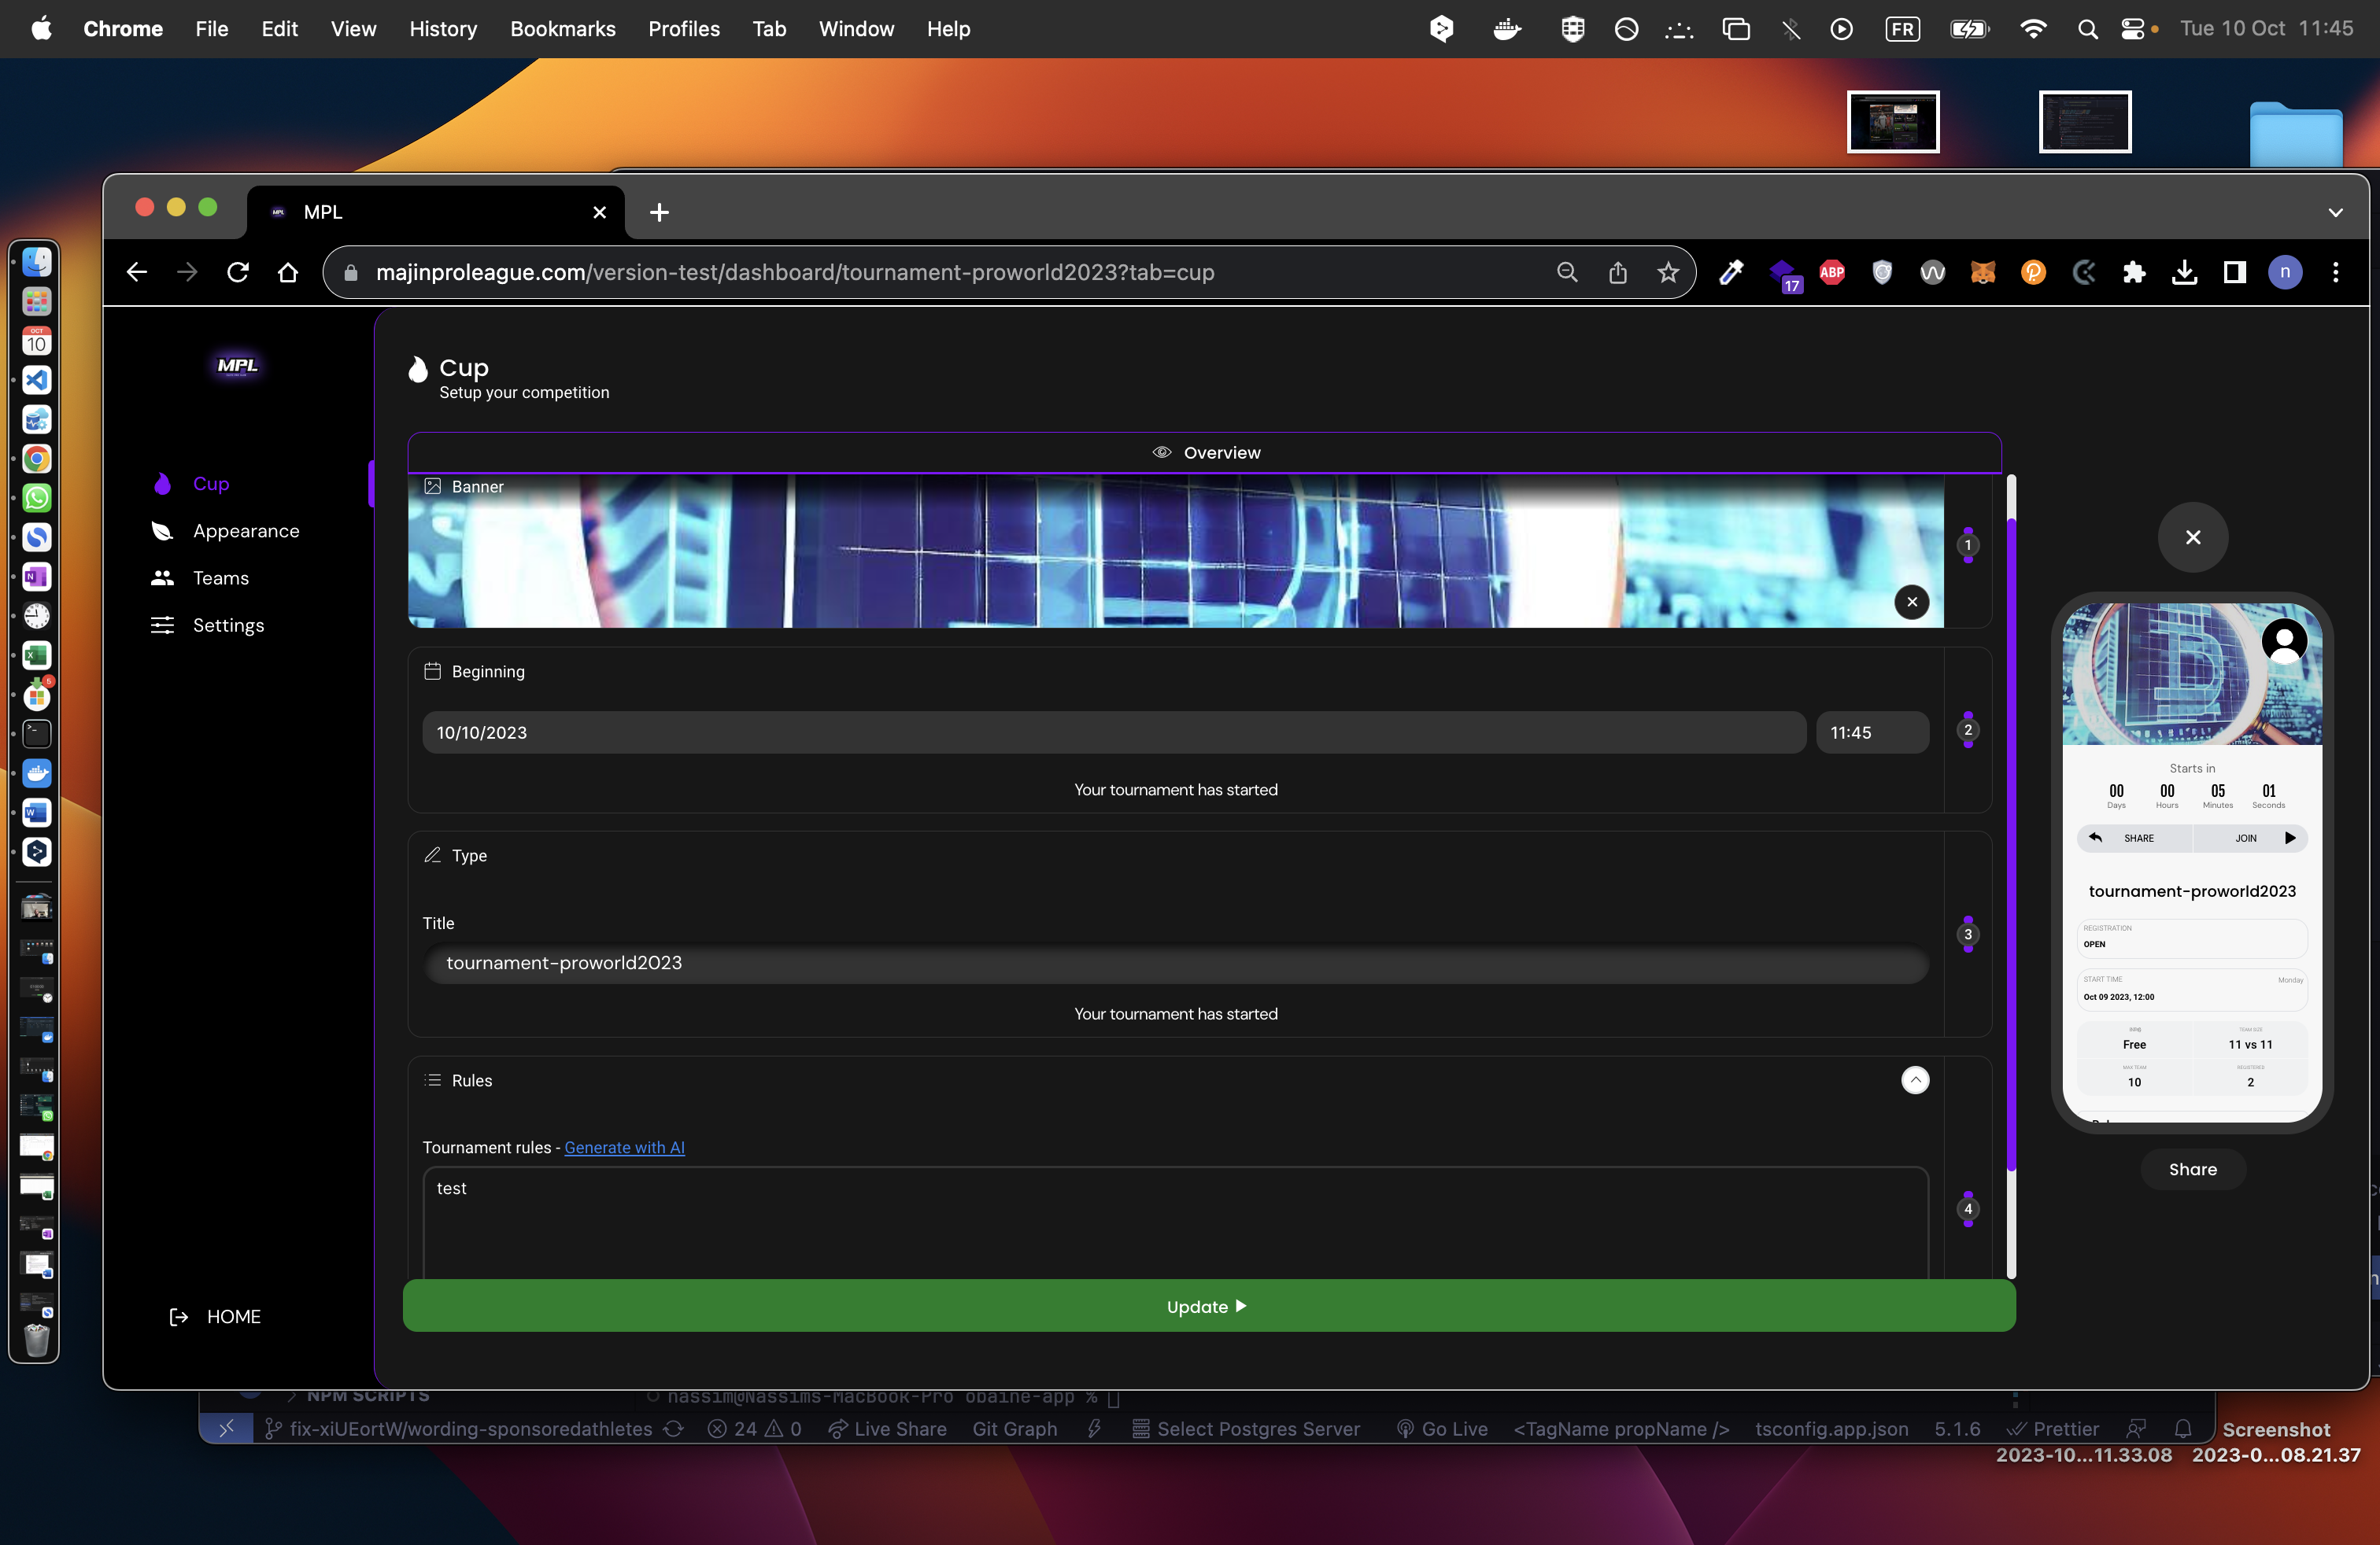Click the address bar URL
This screenshot has width=2380, height=1545.
[x=795, y=272]
